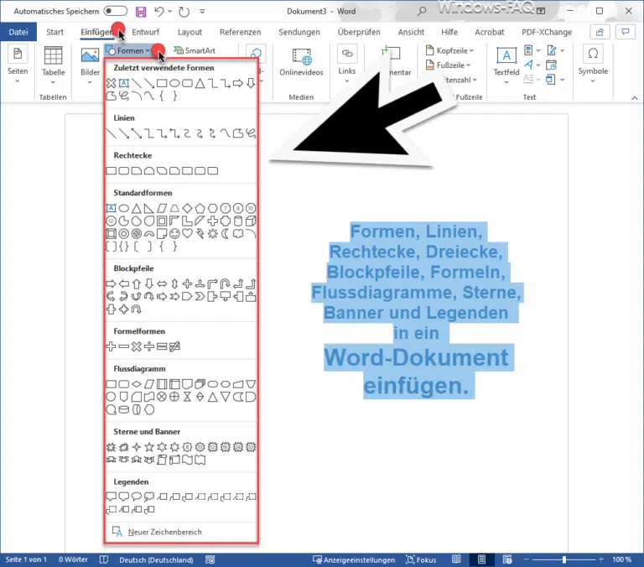Viewport: 644px width, 567px height.
Task: Click the zoom out minus button
Action: [526, 559]
